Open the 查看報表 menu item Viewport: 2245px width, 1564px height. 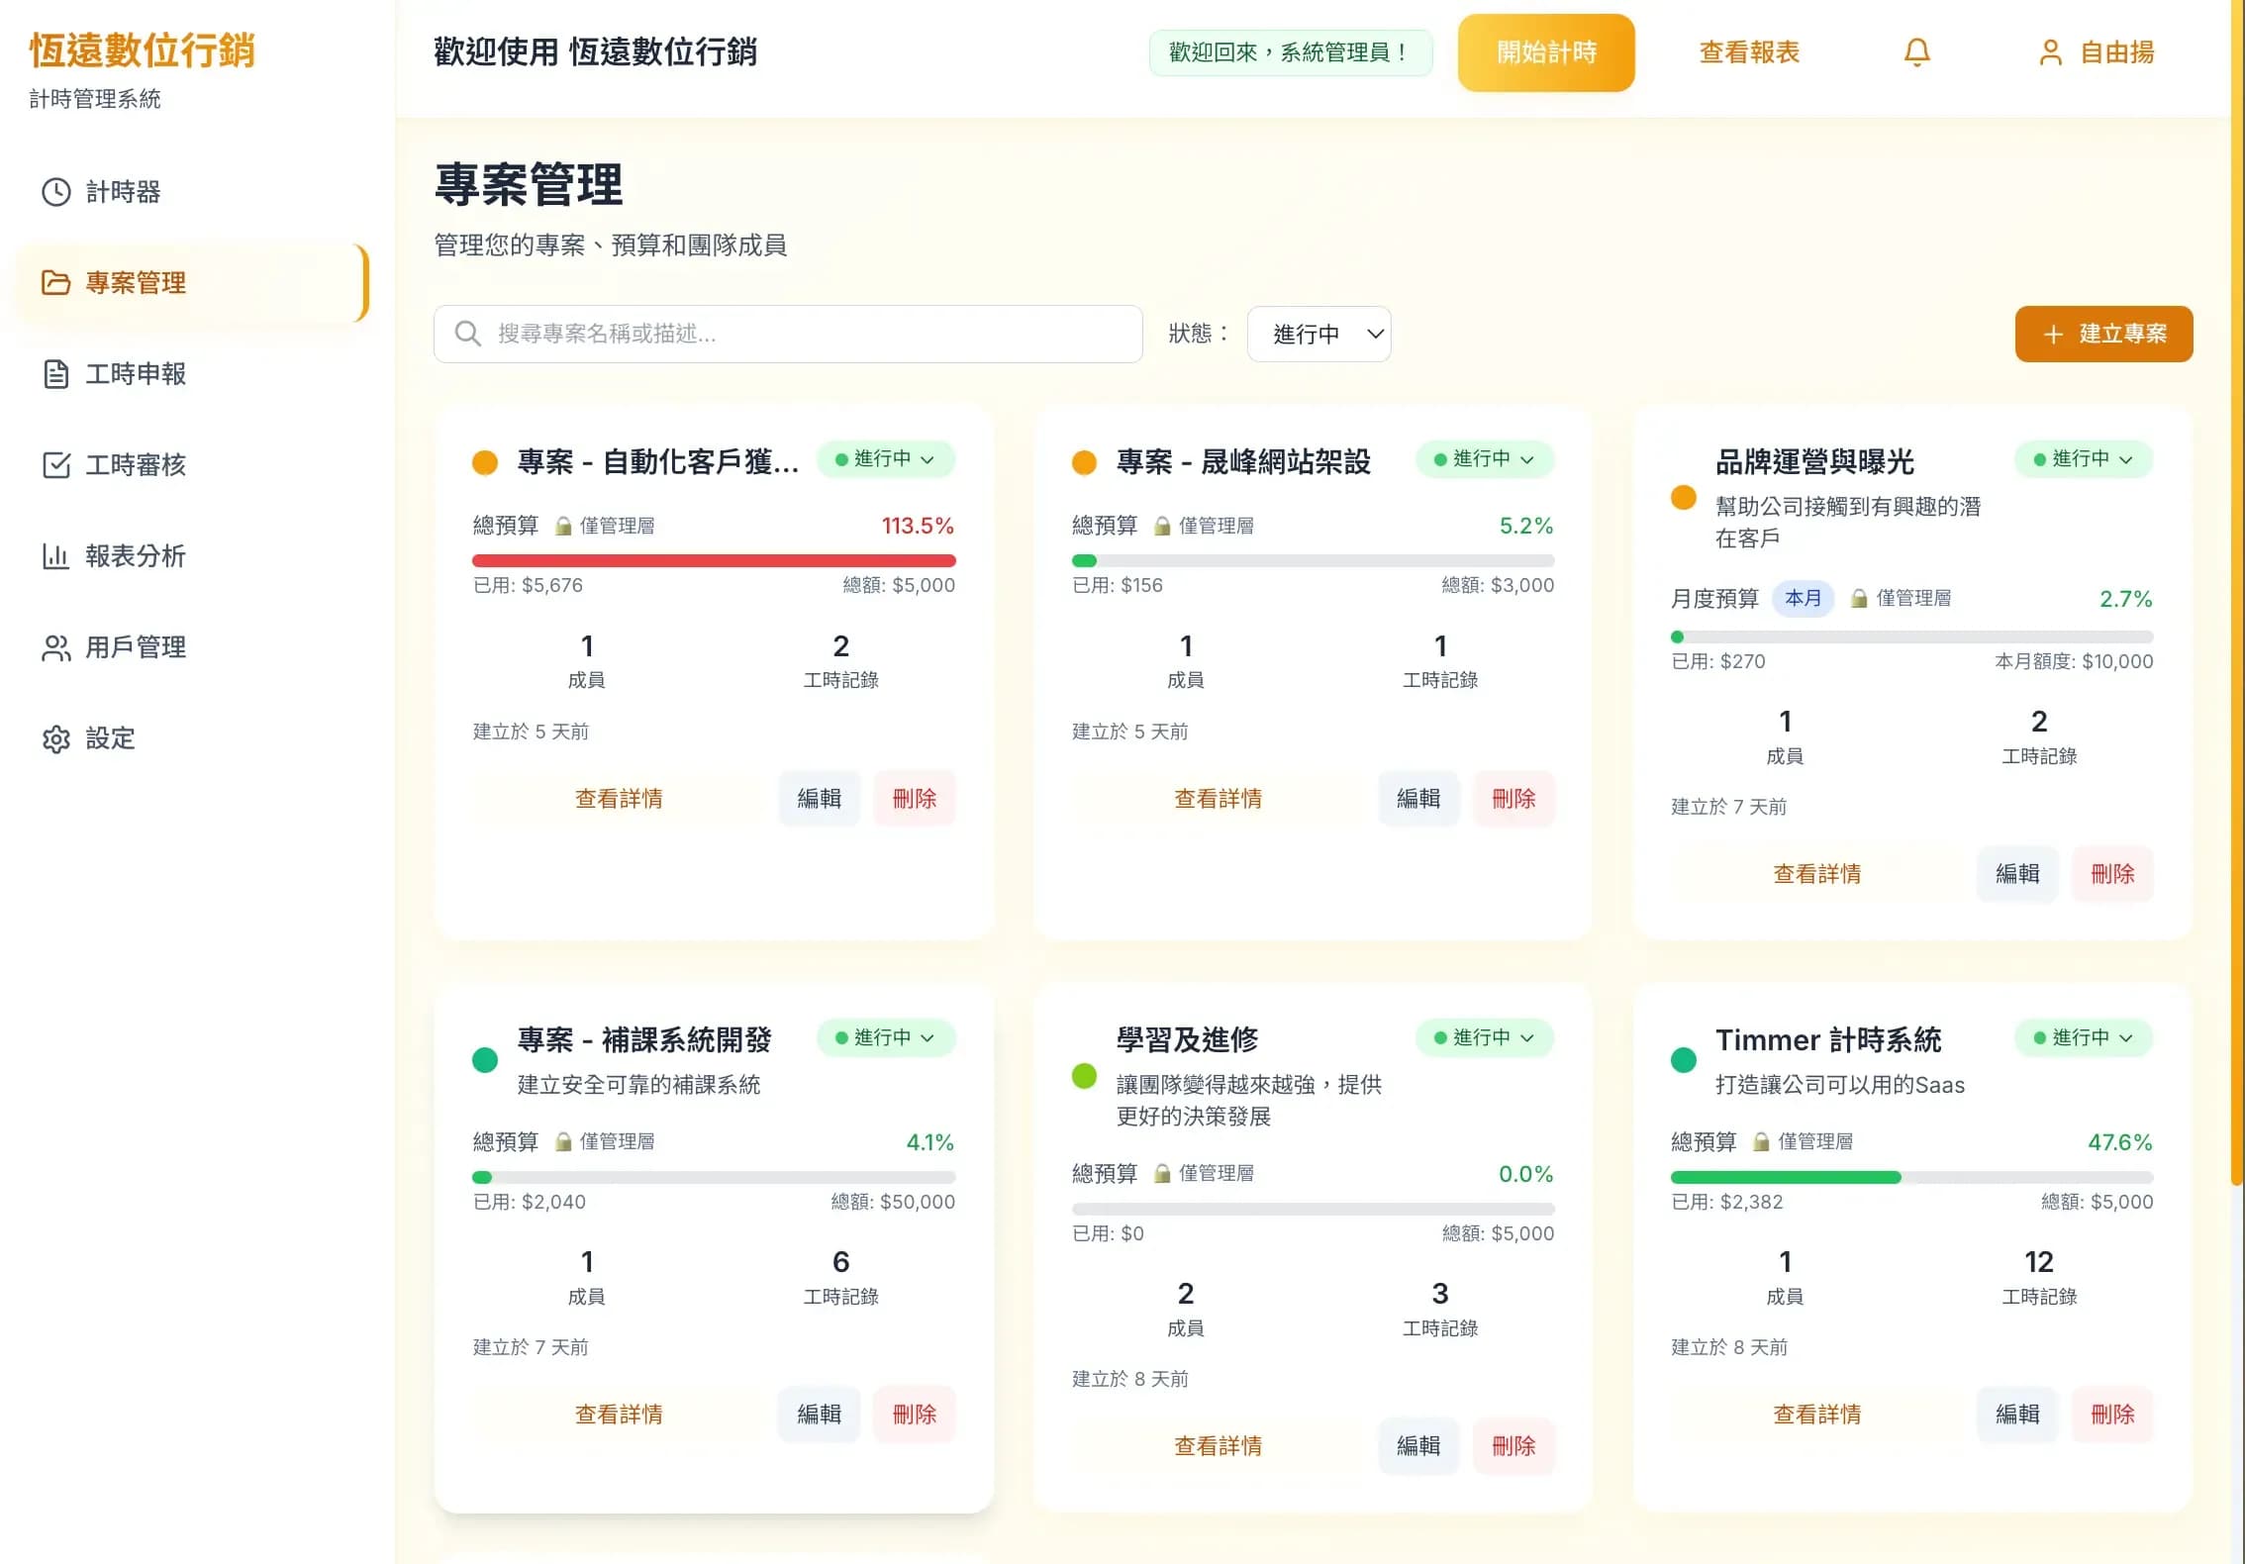tap(1748, 52)
